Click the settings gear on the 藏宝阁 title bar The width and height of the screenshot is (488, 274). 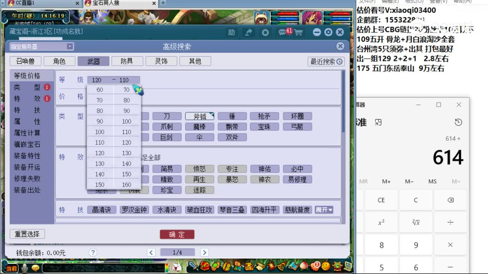tap(328, 32)
